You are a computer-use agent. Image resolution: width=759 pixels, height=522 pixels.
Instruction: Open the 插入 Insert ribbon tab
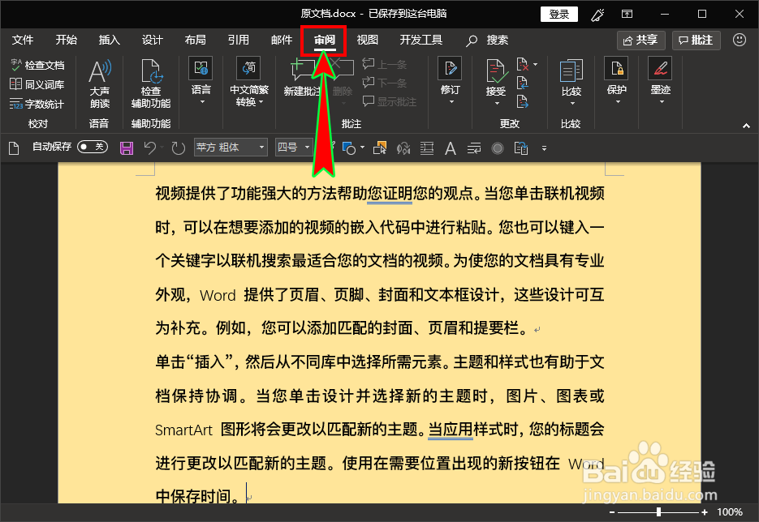point(108,39)
